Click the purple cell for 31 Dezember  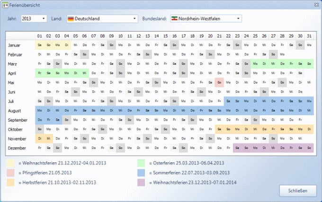309,148
